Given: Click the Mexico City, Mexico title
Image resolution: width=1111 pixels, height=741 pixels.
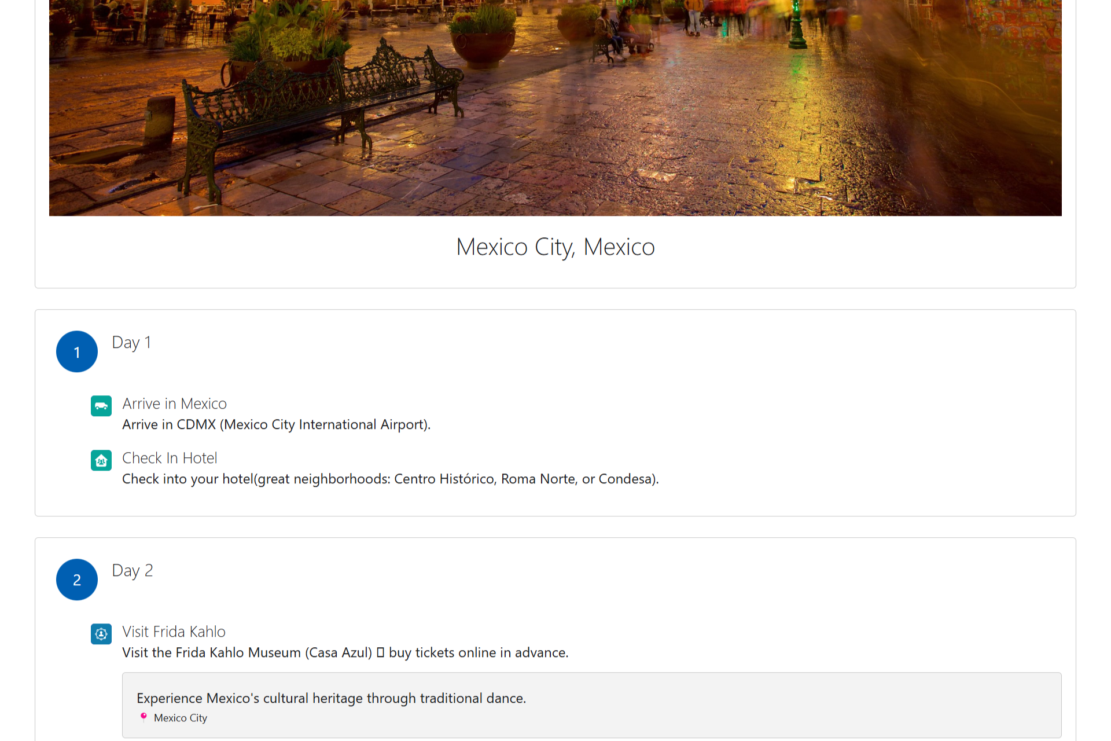Looking at the screenshot, I should [555, 247].
